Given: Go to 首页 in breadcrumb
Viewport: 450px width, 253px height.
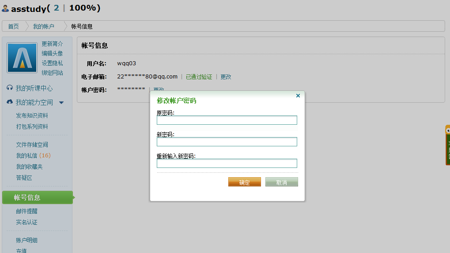Looking at the screenshot, I should coord(14,26).
